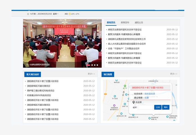196x135 pixels.
Task: Click the 西一环 road label on map
Action: coord(123,93)
